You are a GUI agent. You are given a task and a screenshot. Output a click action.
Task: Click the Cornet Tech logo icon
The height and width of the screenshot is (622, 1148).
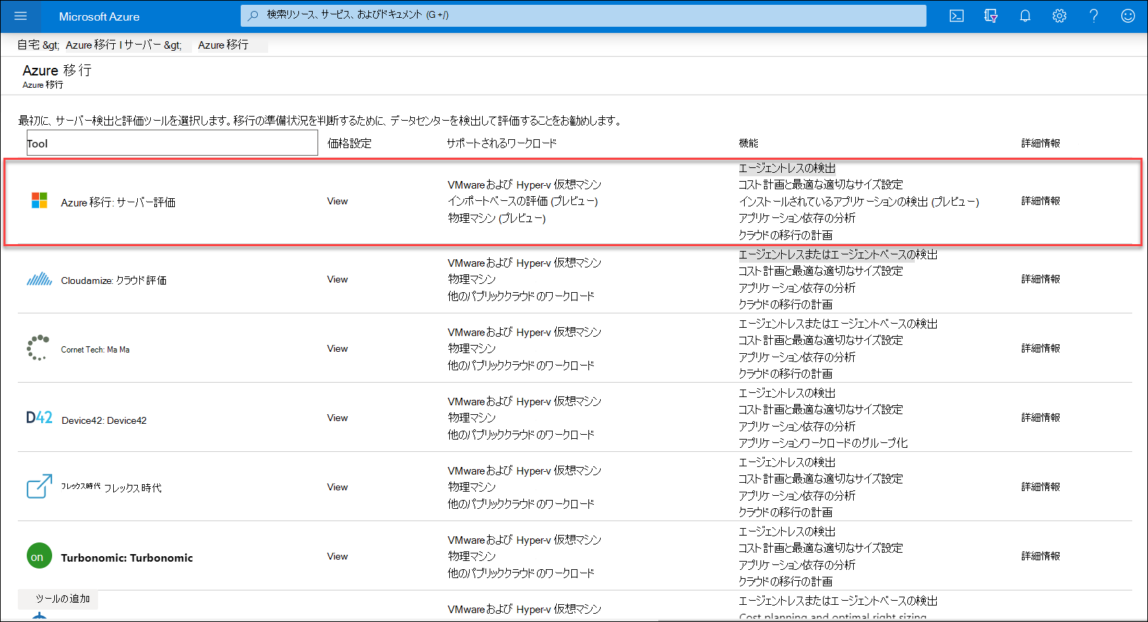(38, 348)
